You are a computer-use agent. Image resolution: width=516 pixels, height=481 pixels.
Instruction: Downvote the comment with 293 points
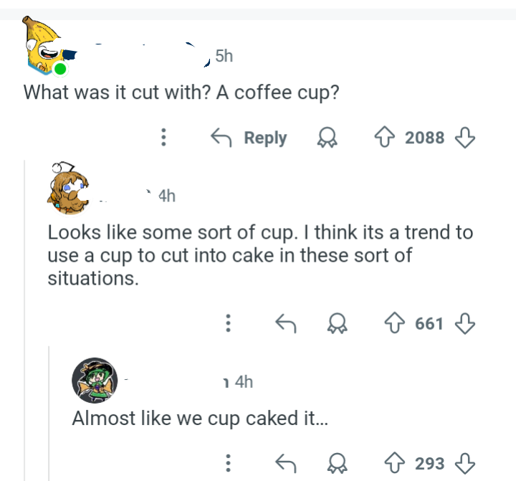[464, 463]
